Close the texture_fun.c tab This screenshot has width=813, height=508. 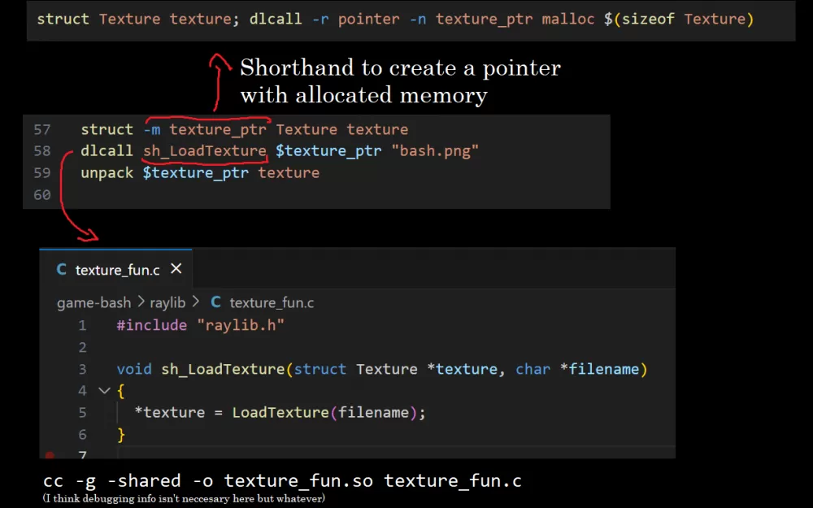click(x=176, y=268)
